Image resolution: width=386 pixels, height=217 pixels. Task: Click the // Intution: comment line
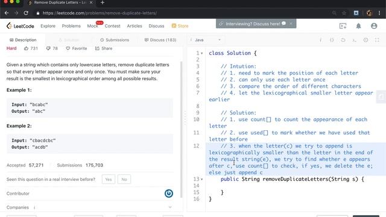238,66
